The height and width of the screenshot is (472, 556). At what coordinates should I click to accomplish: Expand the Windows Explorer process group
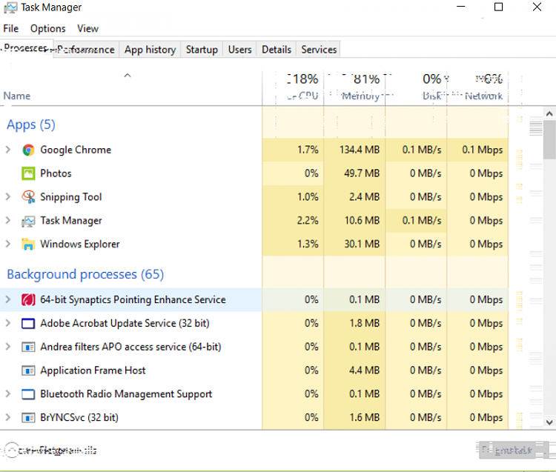[x=8, y=244]
